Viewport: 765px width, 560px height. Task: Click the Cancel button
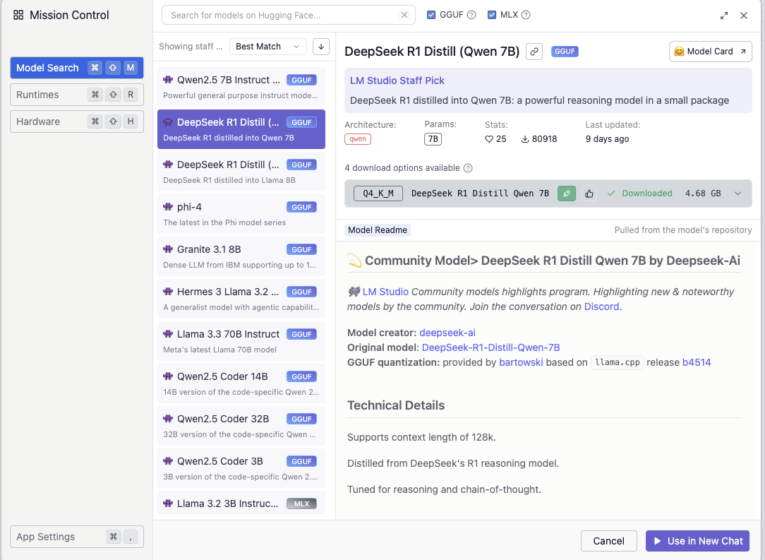(x=608, y=541)
